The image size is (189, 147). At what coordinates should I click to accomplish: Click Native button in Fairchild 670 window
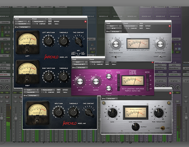pos(57,24)
